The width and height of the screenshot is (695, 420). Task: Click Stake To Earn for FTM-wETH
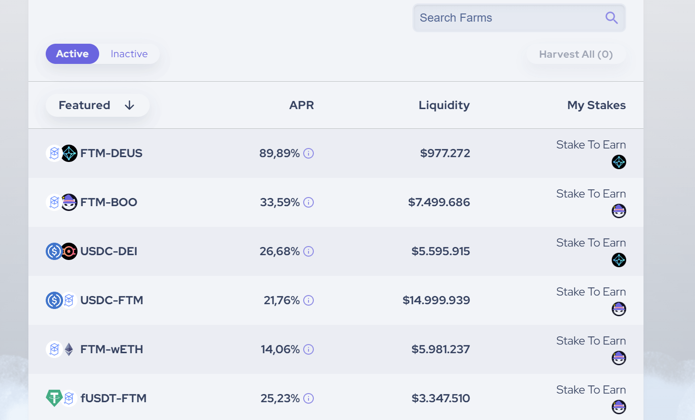pos(591,341)
